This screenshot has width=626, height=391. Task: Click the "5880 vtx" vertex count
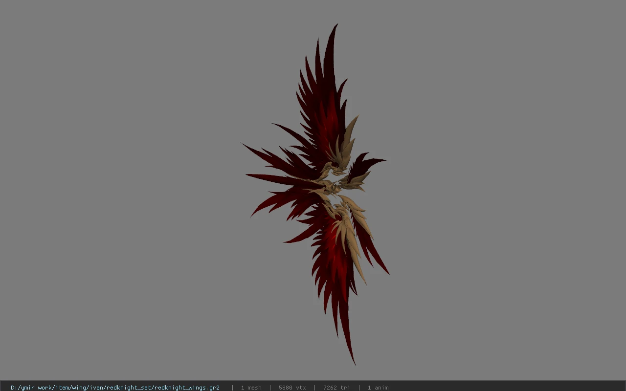click(292, 388)
